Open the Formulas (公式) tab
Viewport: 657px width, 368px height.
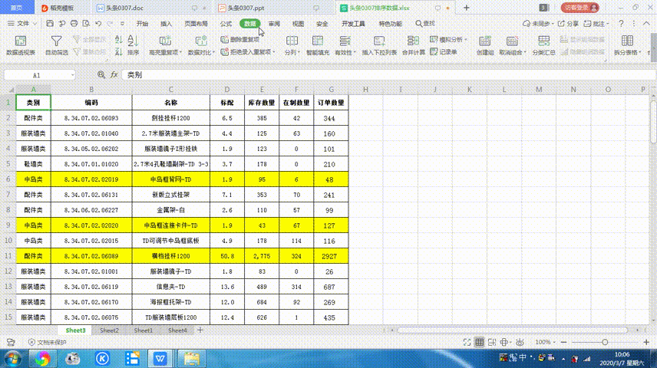[226, 24]
